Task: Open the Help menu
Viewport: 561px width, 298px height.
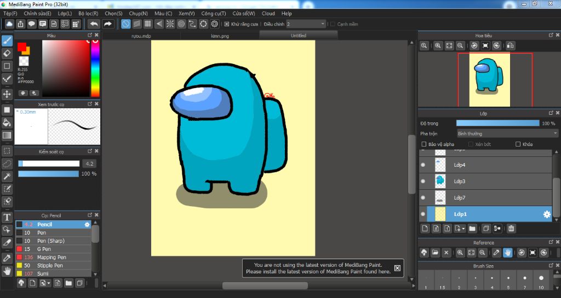Action: (286, 13)
